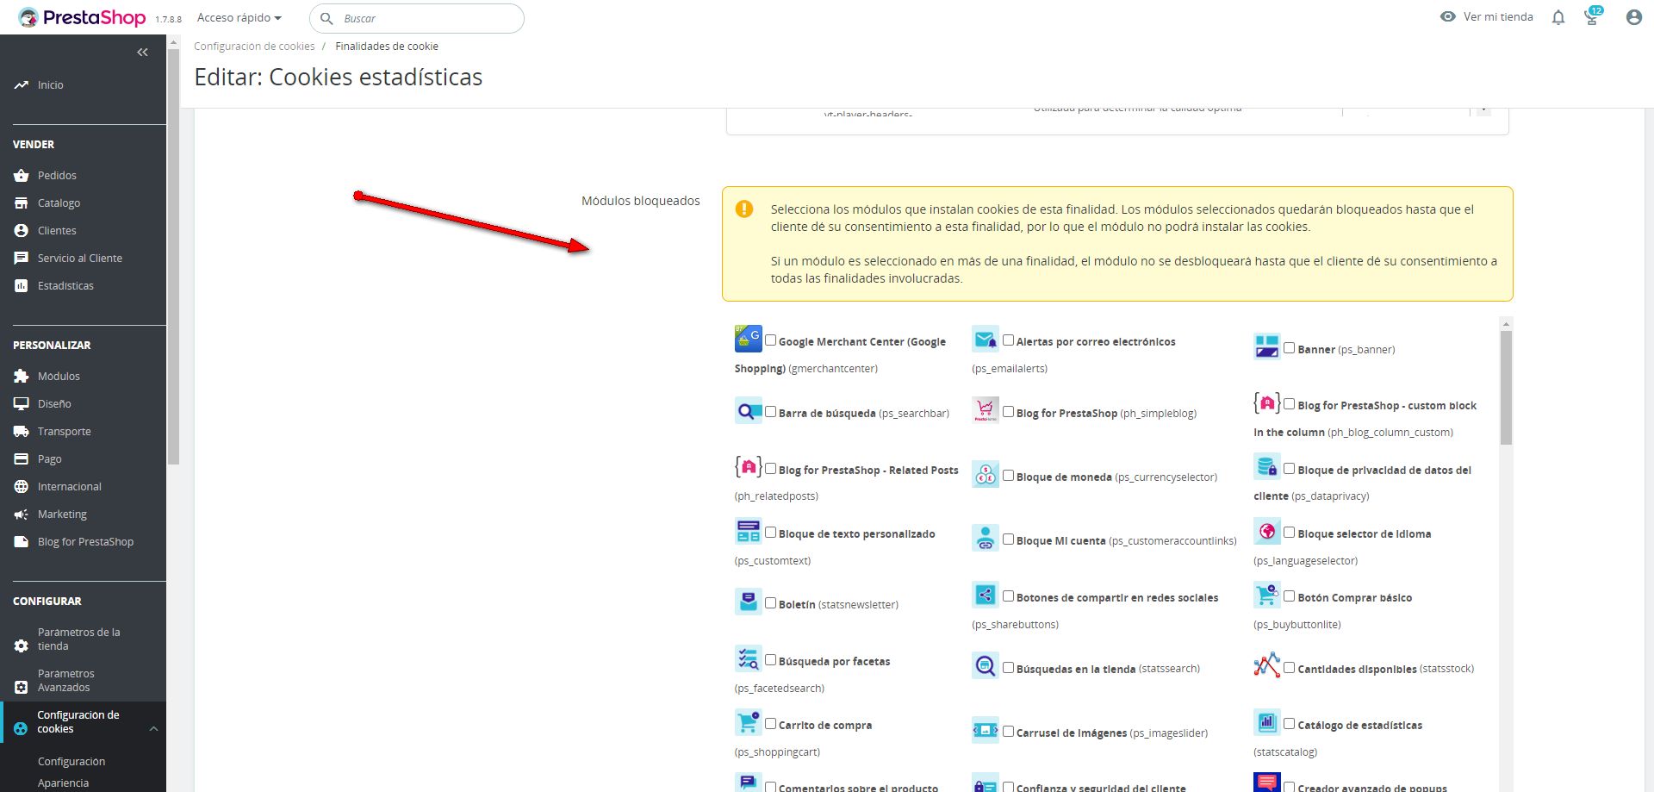Click the Modulos puzzle icon

22,376
